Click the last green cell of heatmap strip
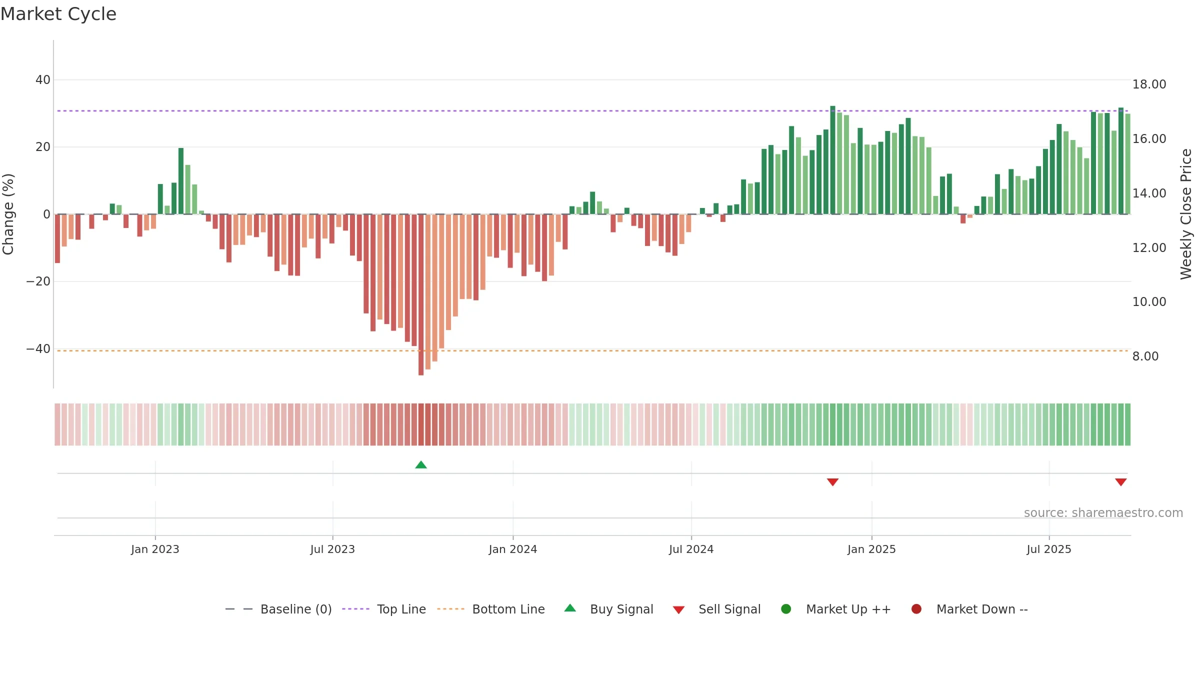 pyautogui.click(x=1127, y=424)
